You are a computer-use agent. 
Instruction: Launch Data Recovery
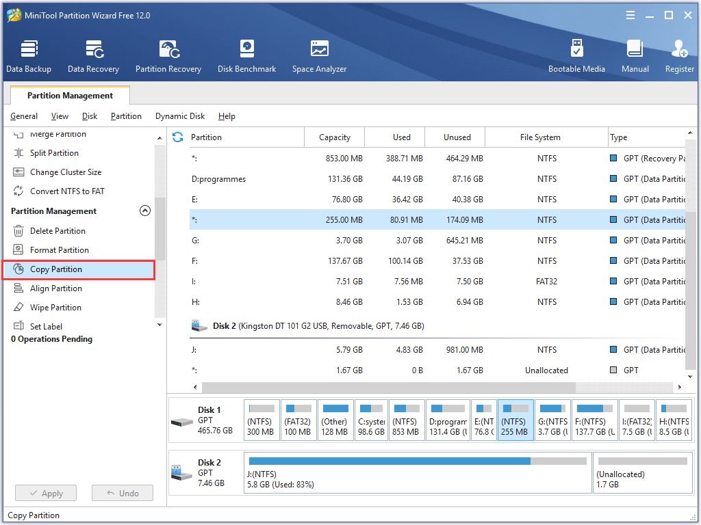[x=93, y=55]
